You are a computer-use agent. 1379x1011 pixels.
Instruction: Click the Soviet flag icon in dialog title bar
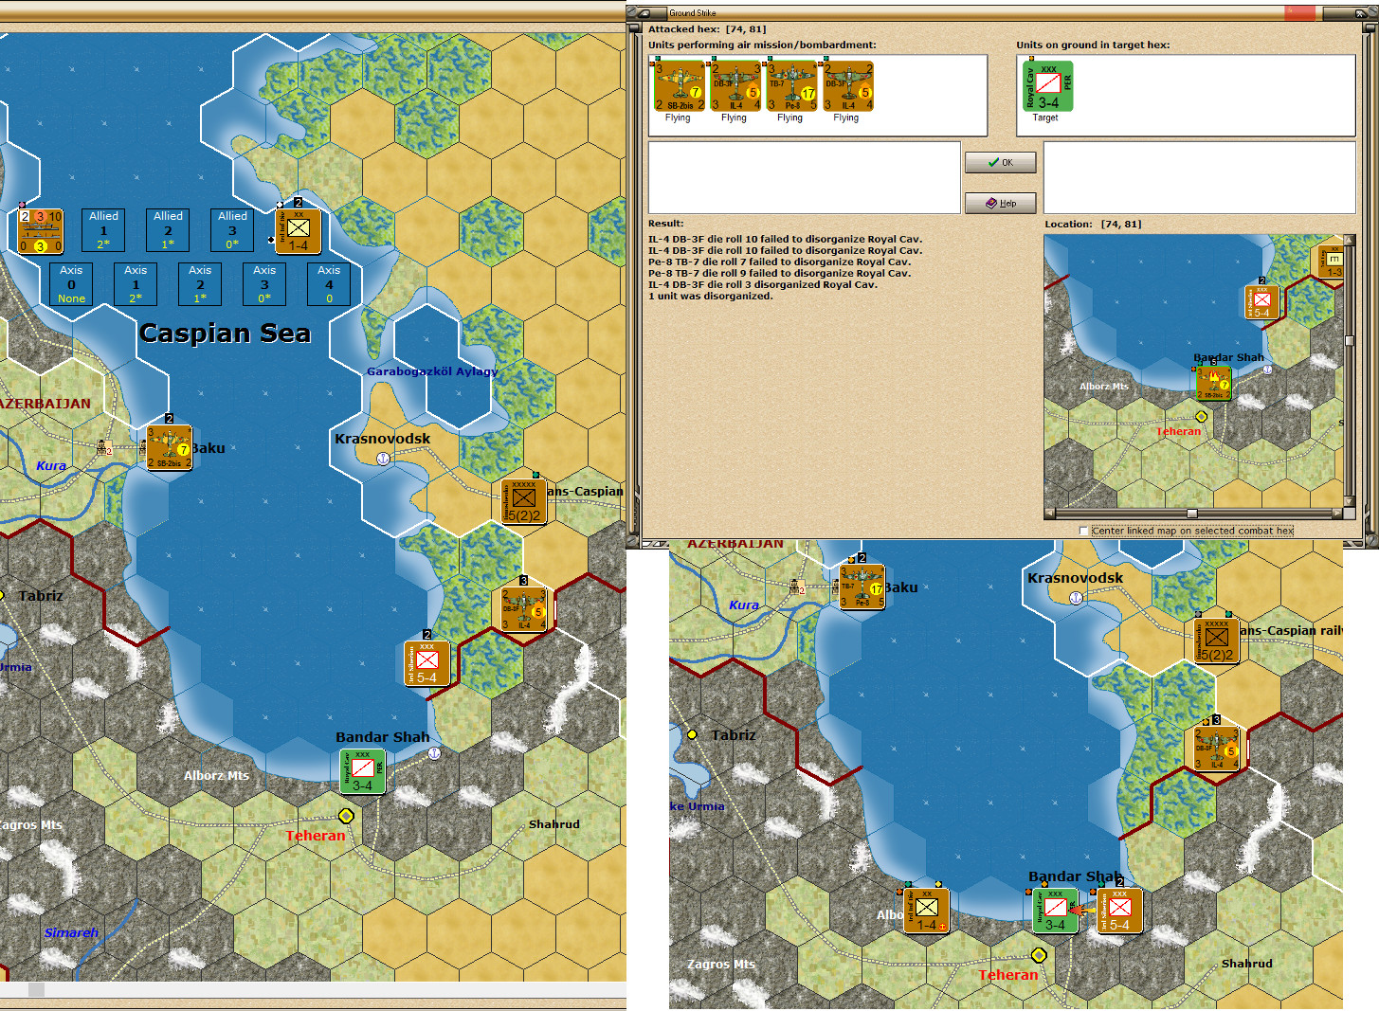1300,12
